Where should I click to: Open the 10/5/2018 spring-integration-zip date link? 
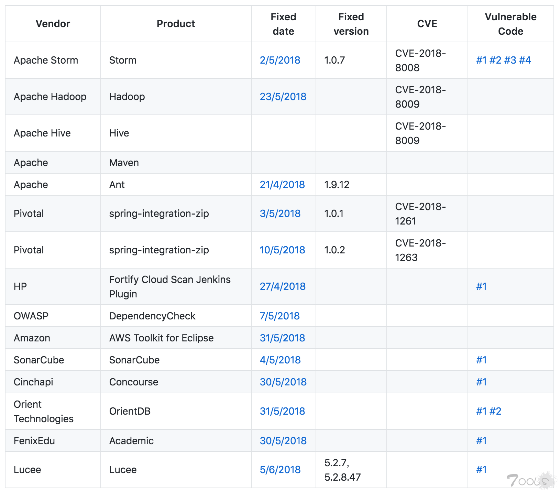pyautogui.click(x=282, y=250)
